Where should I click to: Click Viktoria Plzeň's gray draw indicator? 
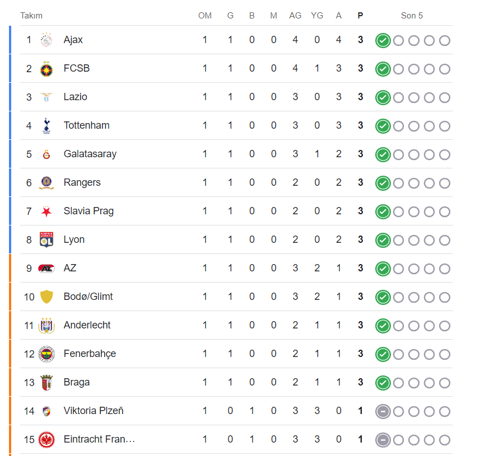click(x=383, y=411)
